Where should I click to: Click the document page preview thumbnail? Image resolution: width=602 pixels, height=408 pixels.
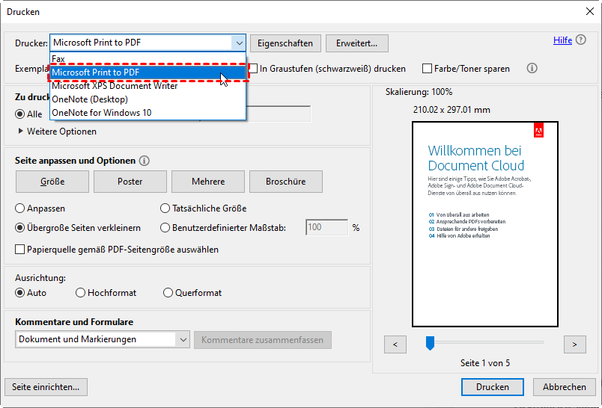coord(485,224)
